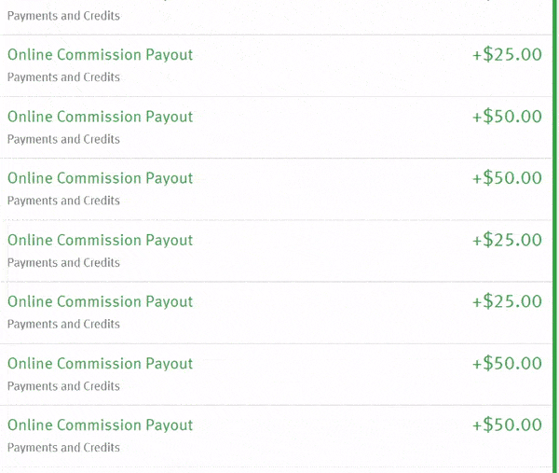Open the bottom-most Online Commission Payout title
This screenshot has height=473, width=559.
(x=101, y=425)
